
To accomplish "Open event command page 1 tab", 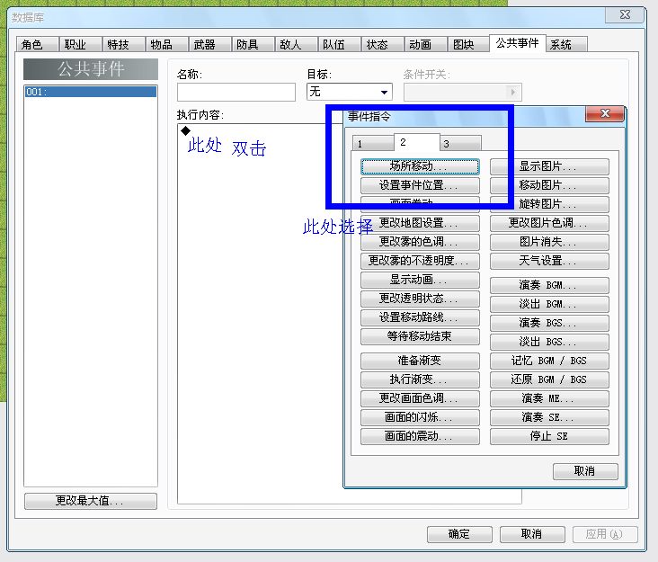I will 373,143.
